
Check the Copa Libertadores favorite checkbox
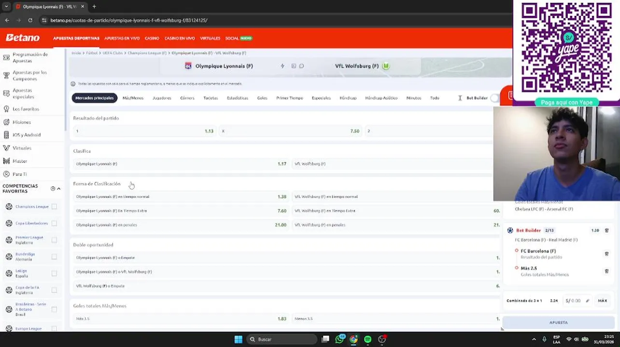pos(54,223)
